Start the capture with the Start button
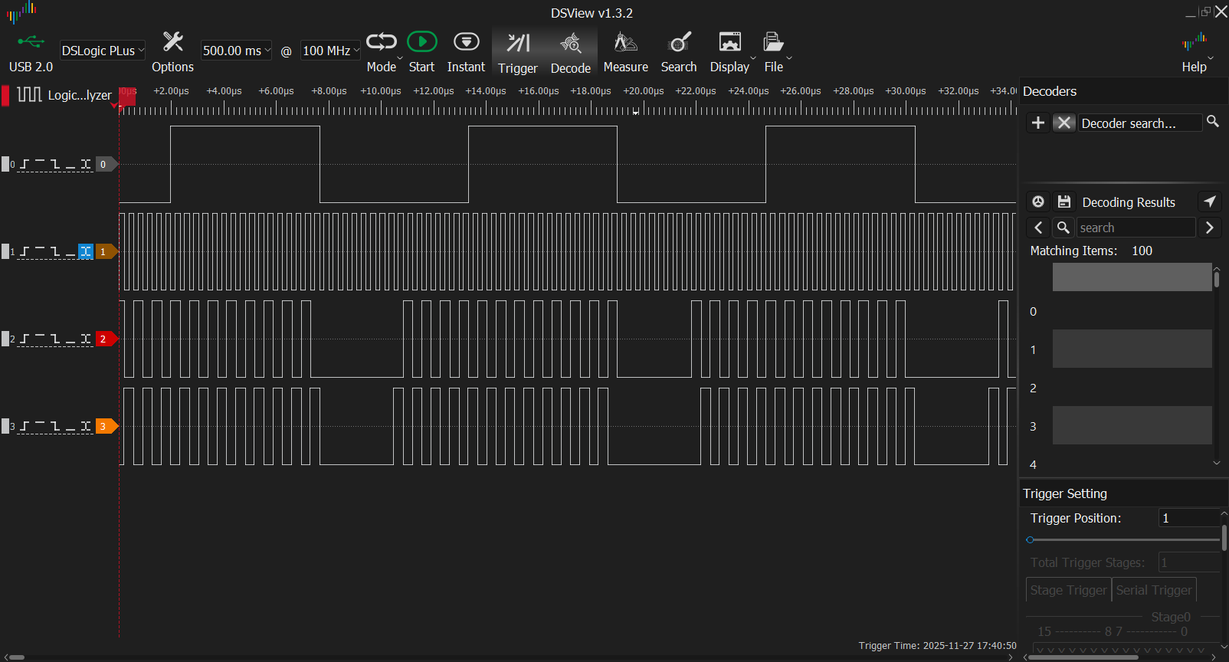This screenshot has width=1229, height=662. tap(421, 51)
